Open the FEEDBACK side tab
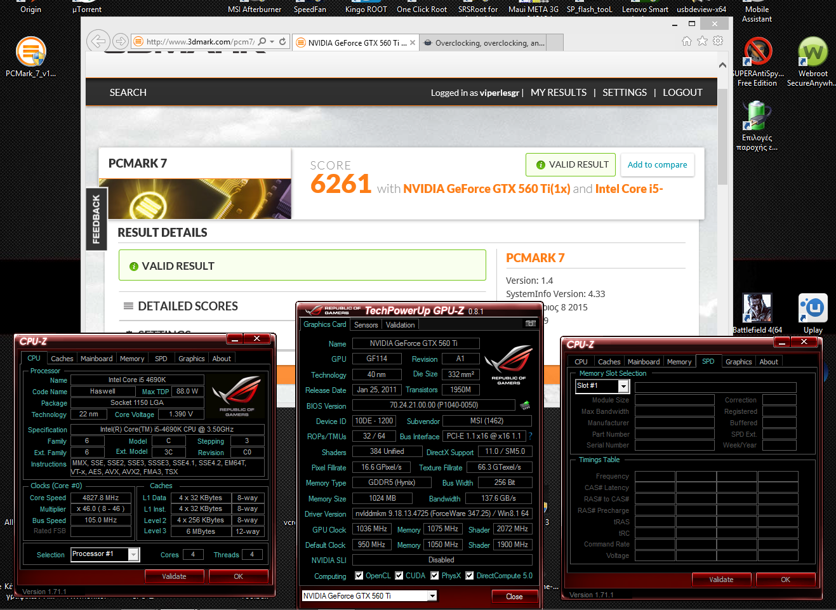The width and height of the screenshot is (836, 610). click(x=96, y=219)
